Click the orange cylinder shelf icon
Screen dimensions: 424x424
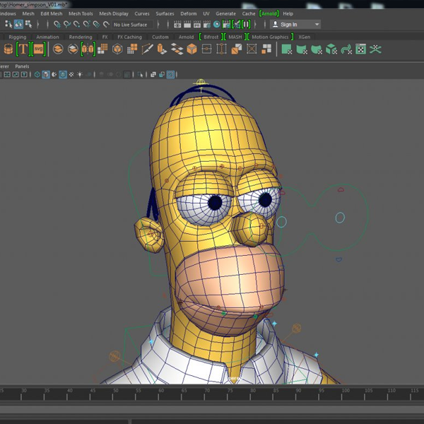pos(8,49)
